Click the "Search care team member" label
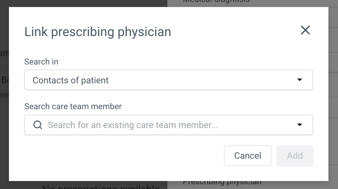The height and width of the screenshot is (189, 338). click(73, 106)
